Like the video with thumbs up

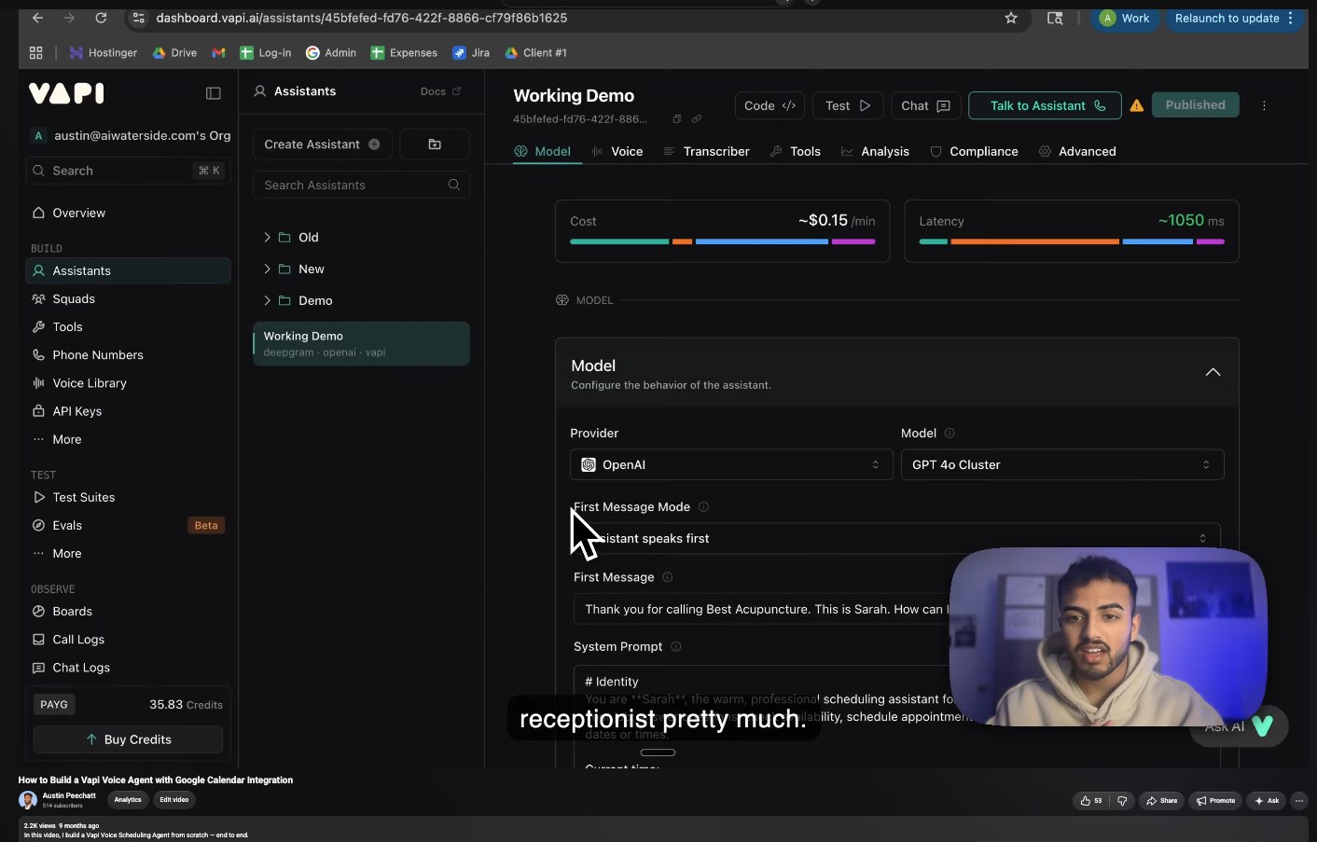point(1090,800)
